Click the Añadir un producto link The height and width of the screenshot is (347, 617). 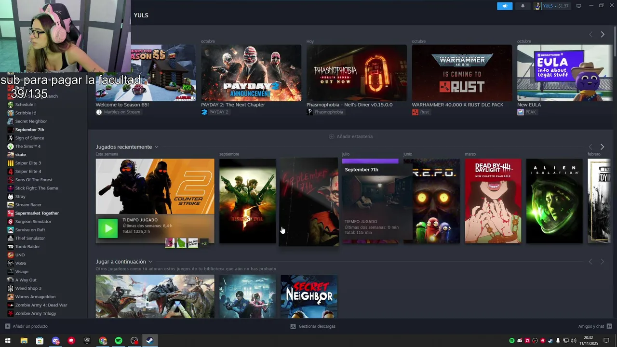[26, 326]
